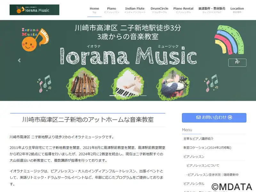This screenshot has width=256, height=192.
Task: Open ピアノレッスンについて sidebar link
Action: [x=203, y=165]
